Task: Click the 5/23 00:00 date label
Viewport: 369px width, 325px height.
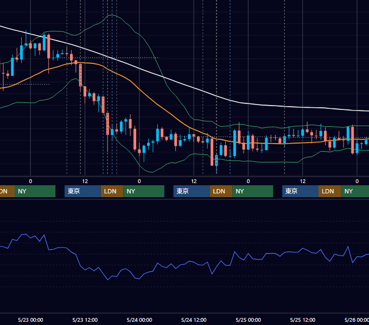Action: tap(30, 320)
